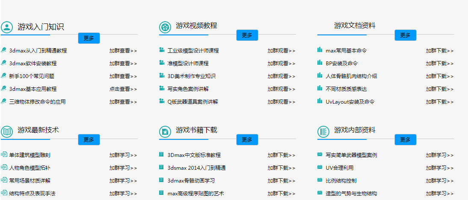468x200 pixels.
Task: Click the film reel icon beside 游戏视频教程
Action: click(165, 27)
